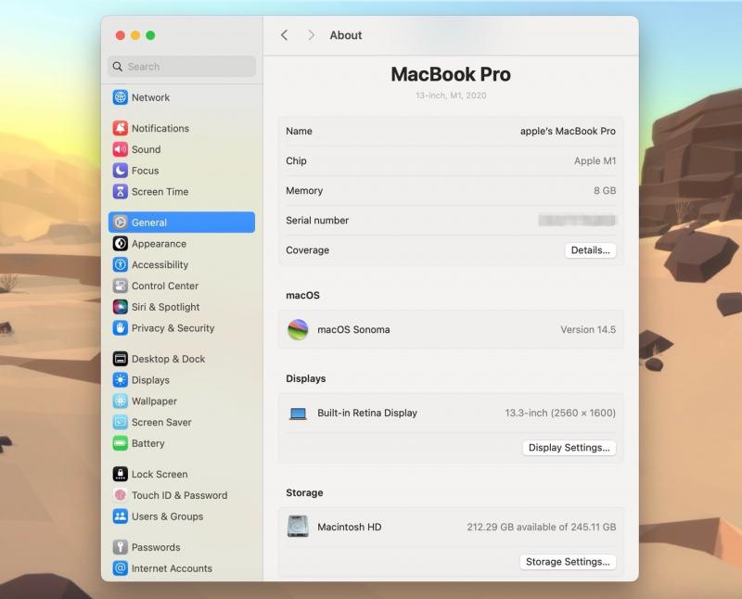Open Coverage Details button
This screenshot has width=742, height=599.
tap(590, 250)
